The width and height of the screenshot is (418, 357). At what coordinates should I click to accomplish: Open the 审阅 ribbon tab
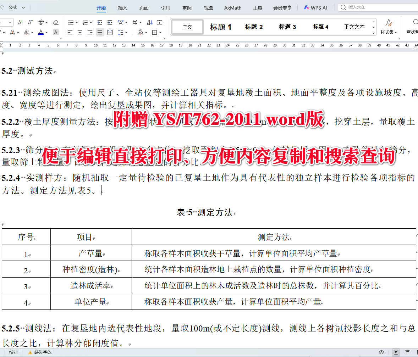pyautogui.click(x=187, y=7)
